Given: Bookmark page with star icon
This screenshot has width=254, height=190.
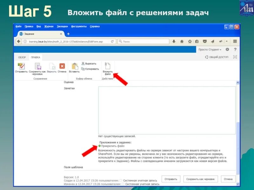Looking at the screenshot, I should point(190,41).
